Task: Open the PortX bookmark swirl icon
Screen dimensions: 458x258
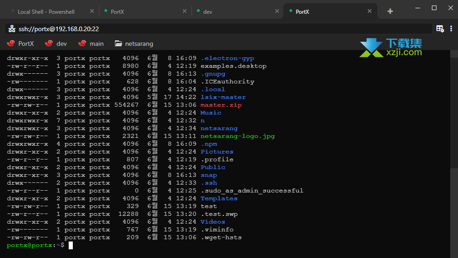Action: (11, 44)
